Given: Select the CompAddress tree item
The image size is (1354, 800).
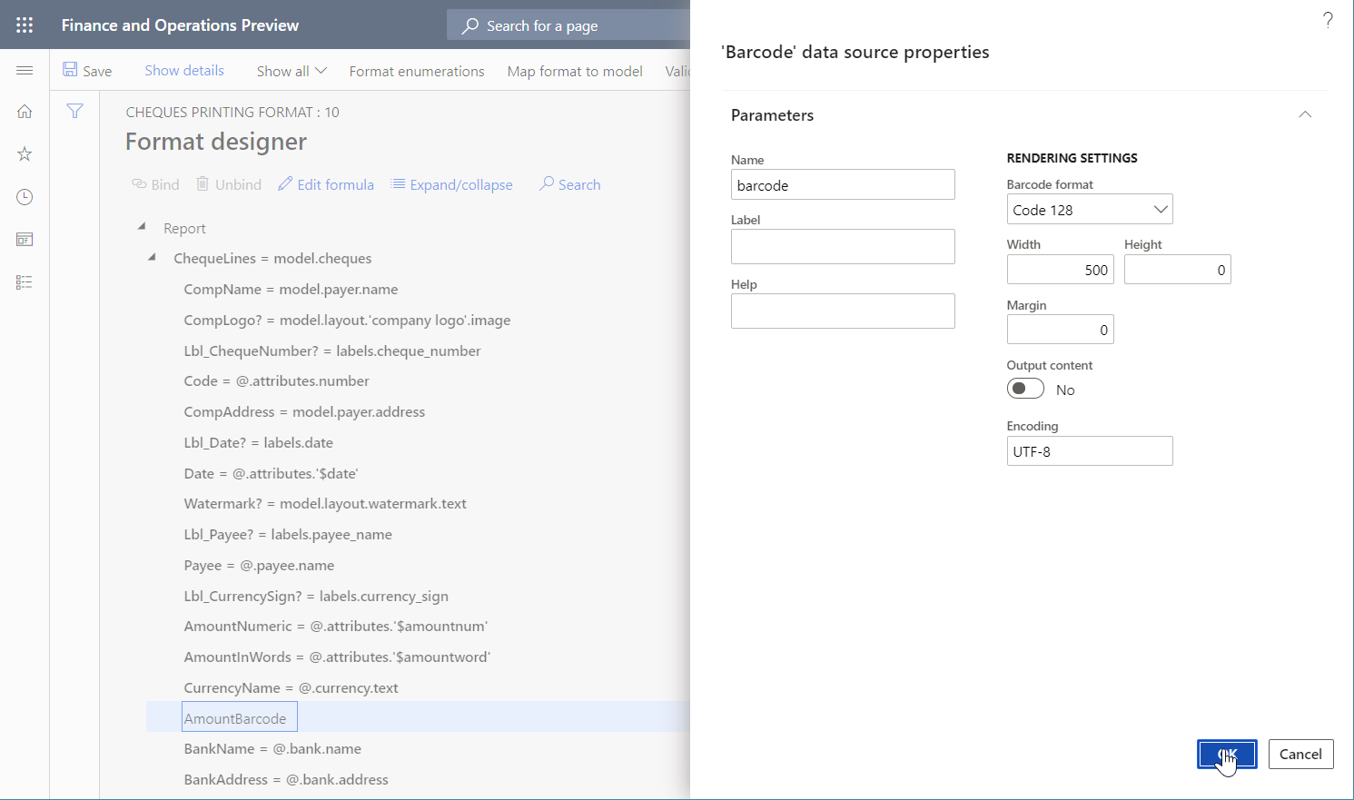Looking at the screenshot, I should [304, 411].
